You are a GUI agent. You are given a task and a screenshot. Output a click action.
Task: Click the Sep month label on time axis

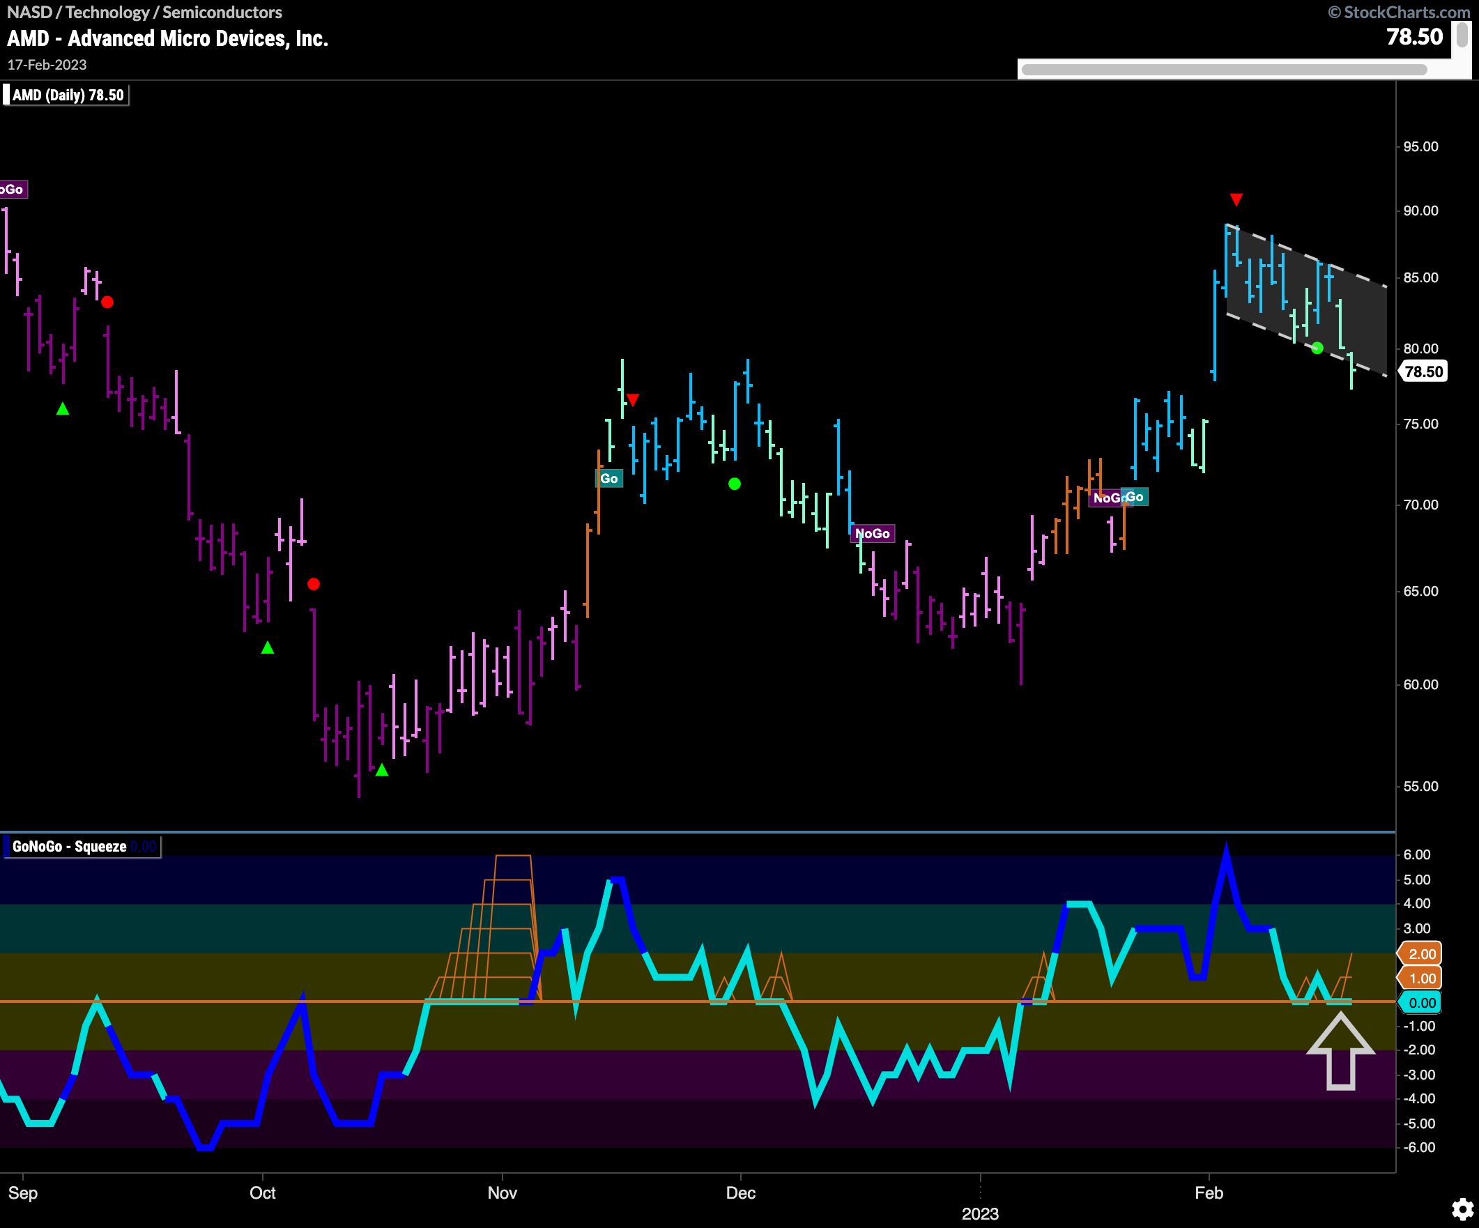(22, 1192)
